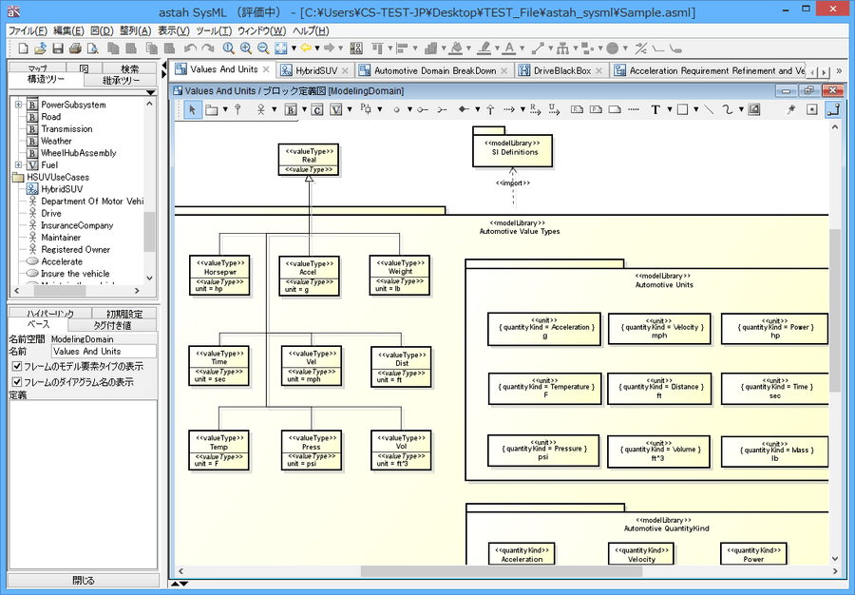Open the ハイパーリンク tab
The width and height of the screenshot is (855, 595).
tap(50, 314)
